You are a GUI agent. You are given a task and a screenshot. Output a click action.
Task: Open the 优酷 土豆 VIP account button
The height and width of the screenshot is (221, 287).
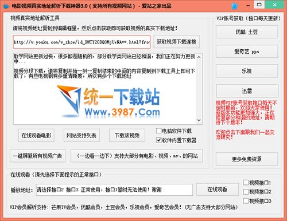[247, 32]
